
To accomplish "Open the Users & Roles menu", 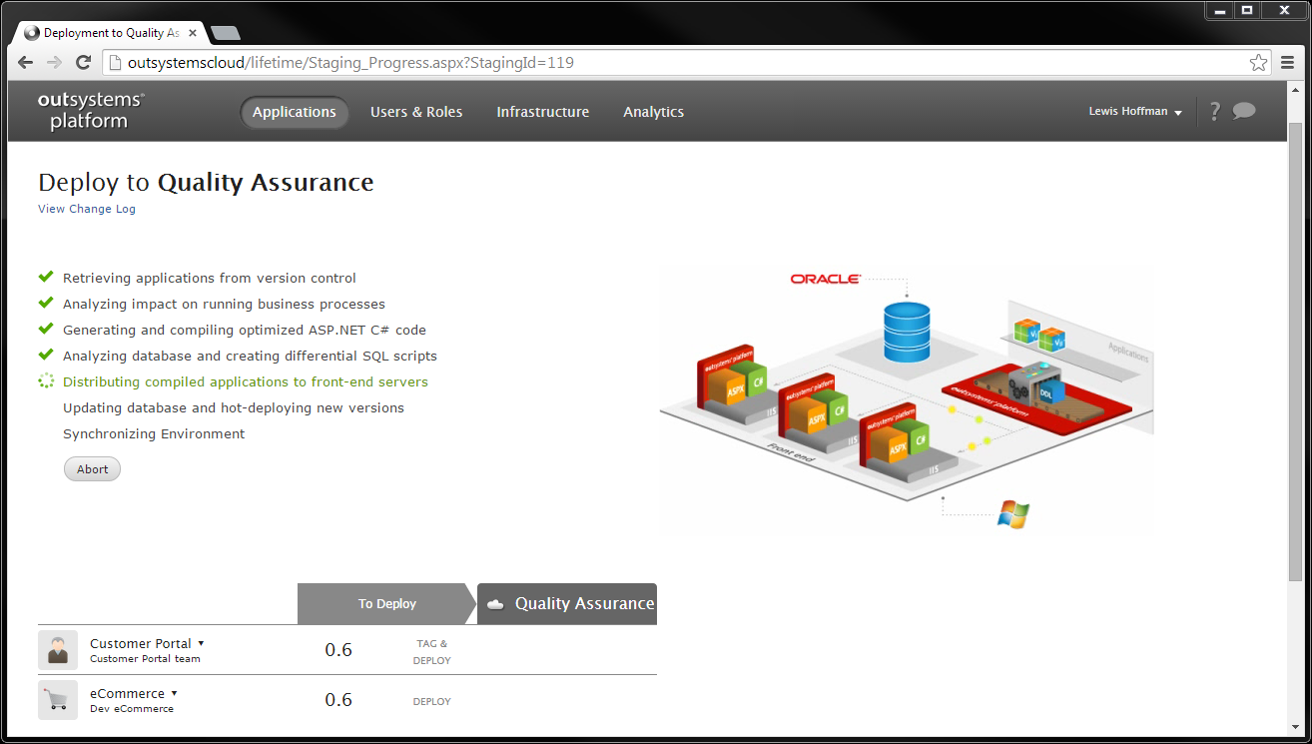I will tap(416, 112).
